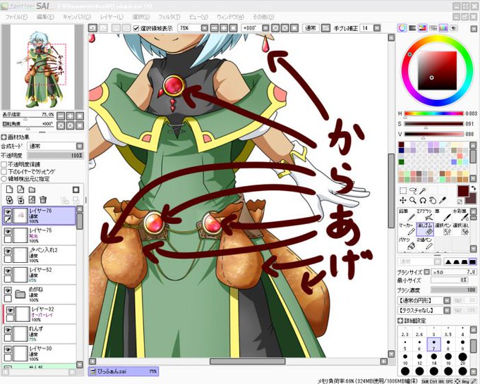Click the dark red foreground color swatch
The width and height of the screenshot is (480, 384).
click(x=463, y=191)
